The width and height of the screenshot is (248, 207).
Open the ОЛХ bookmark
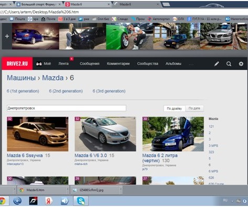pos(178,19)
